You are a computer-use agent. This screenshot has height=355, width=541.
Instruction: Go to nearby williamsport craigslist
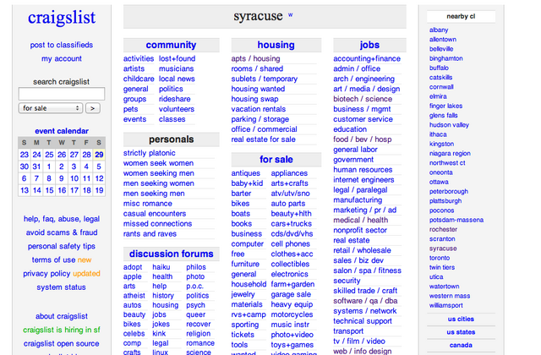[446, 305]
